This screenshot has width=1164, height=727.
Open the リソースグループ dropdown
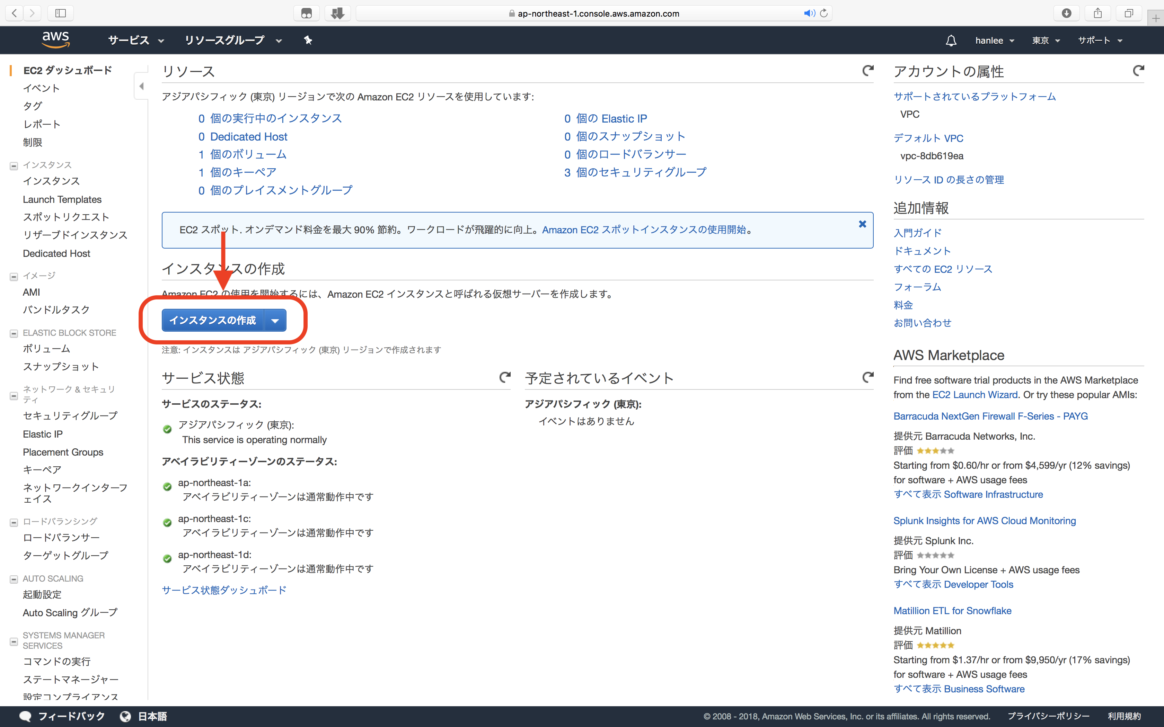point(233,41)
